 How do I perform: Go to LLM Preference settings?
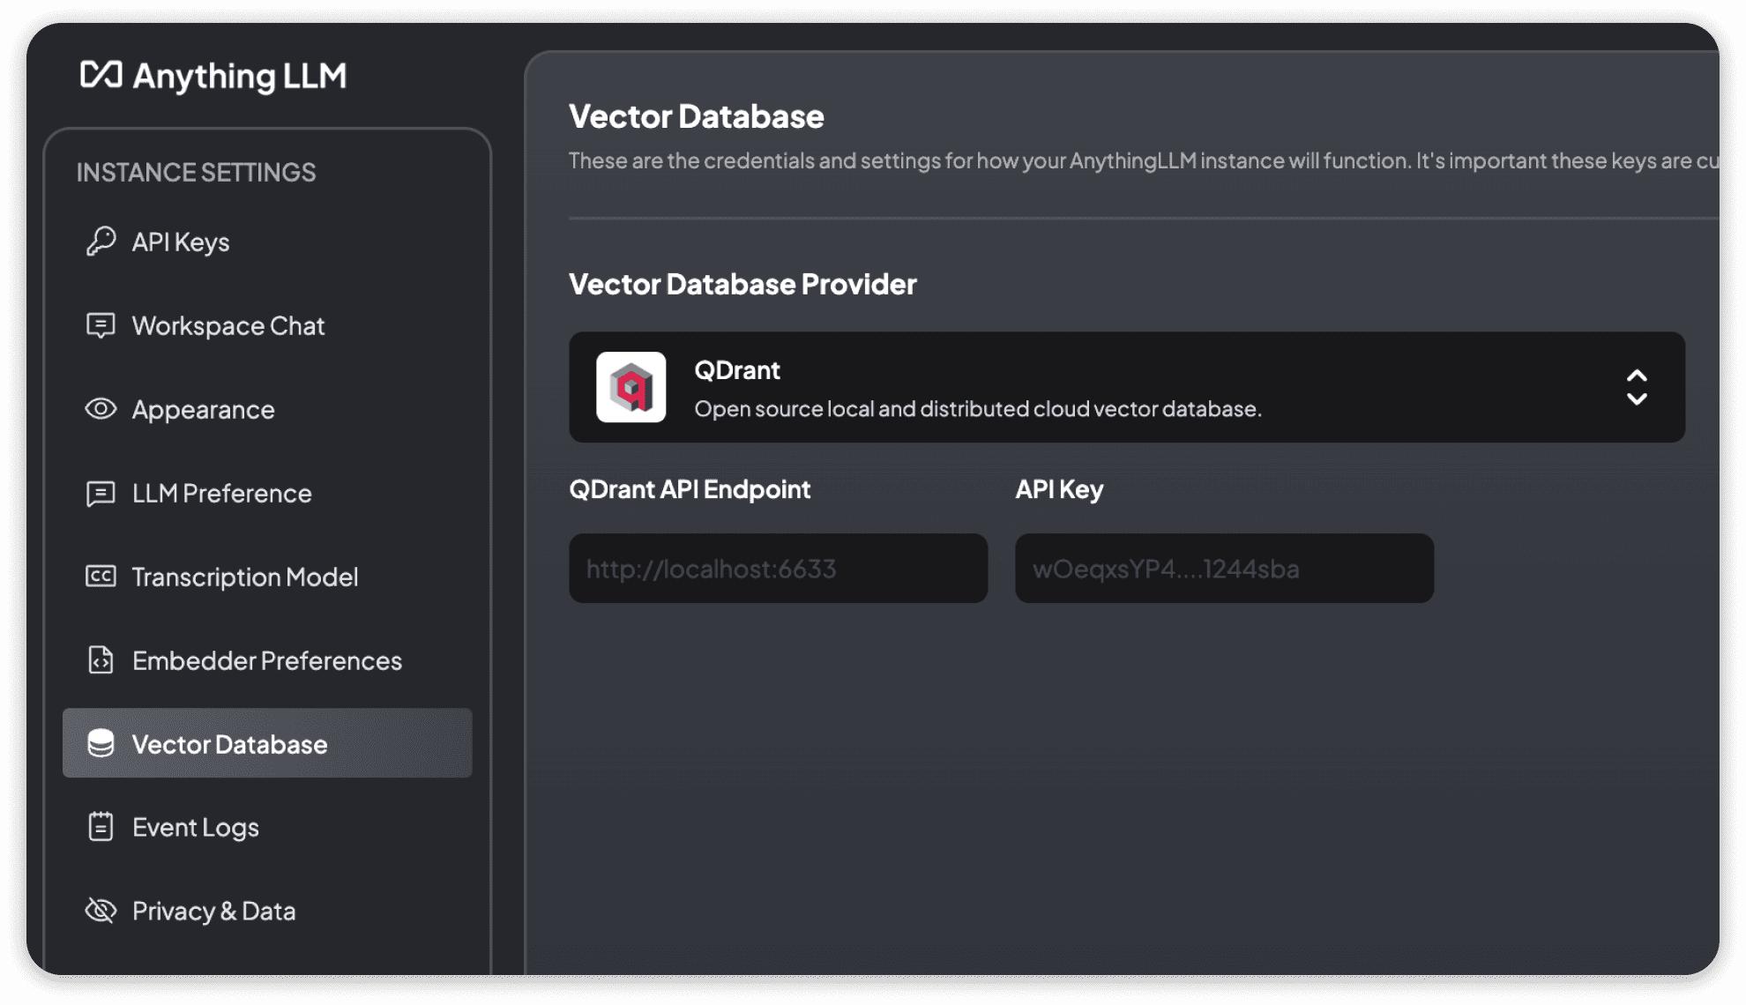(x=221, y=493)
